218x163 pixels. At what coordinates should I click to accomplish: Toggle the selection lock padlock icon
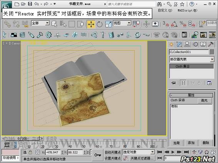[30, 152]
